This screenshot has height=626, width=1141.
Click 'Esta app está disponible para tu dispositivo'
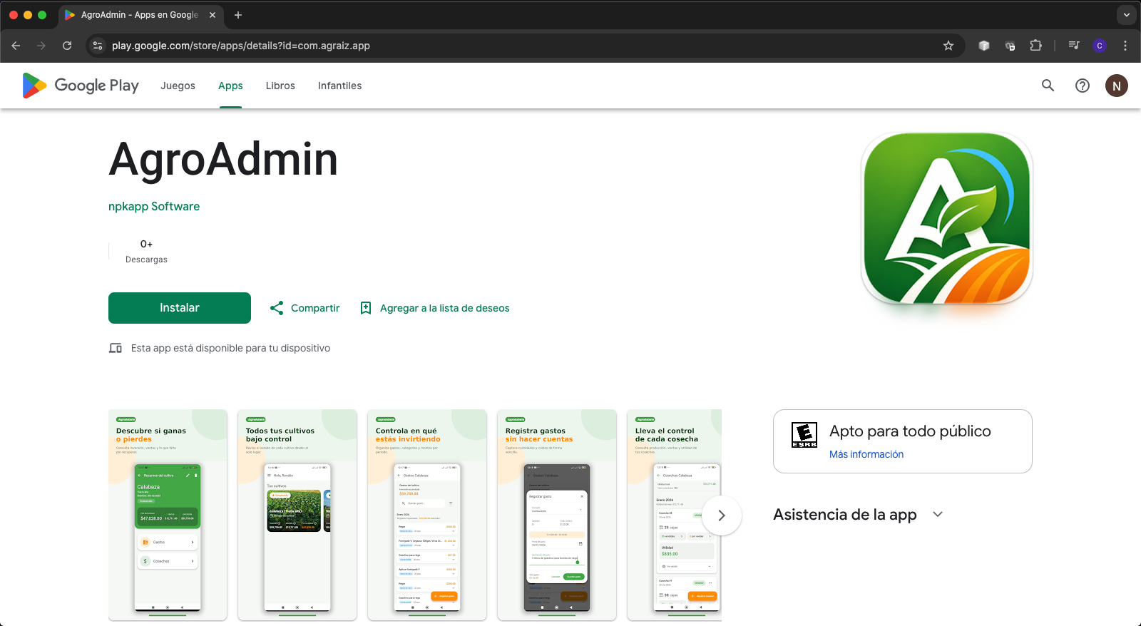pos(230,348)
